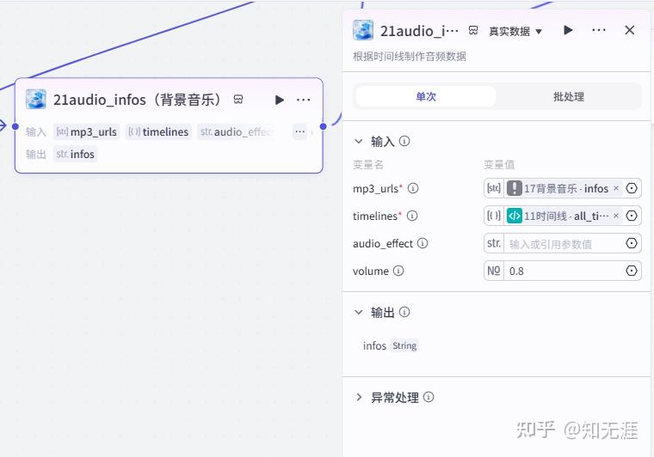The image size is (654, 457).
Task: Select the 17背景音乐 infos reference tag
Action: [x=564, y=188]
